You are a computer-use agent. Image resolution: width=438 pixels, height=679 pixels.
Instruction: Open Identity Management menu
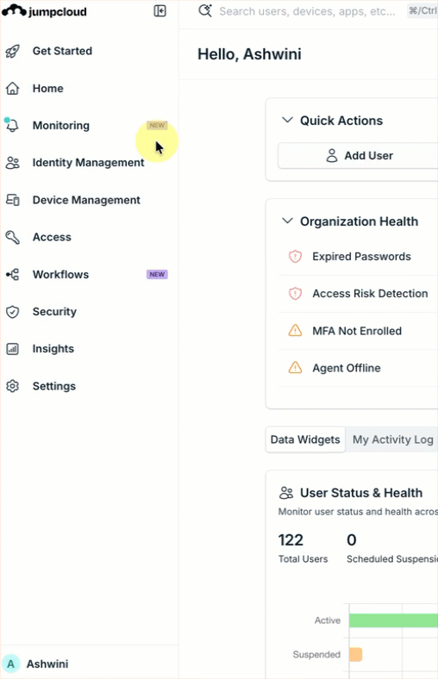pyautogui.click(x=90, y=163)
